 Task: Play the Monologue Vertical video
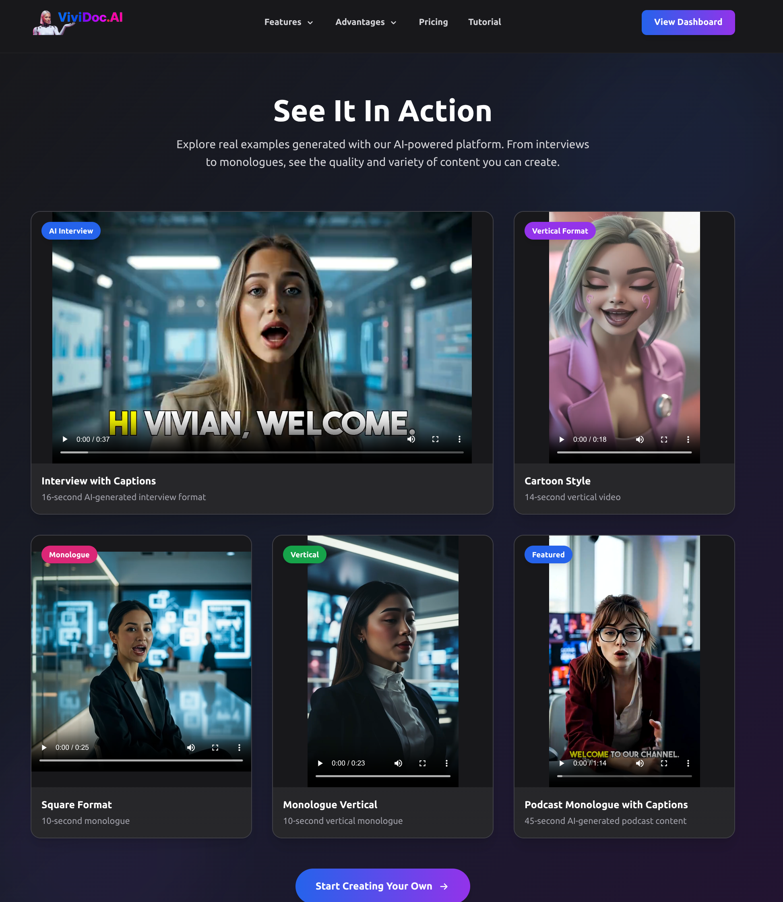[320, 763]
